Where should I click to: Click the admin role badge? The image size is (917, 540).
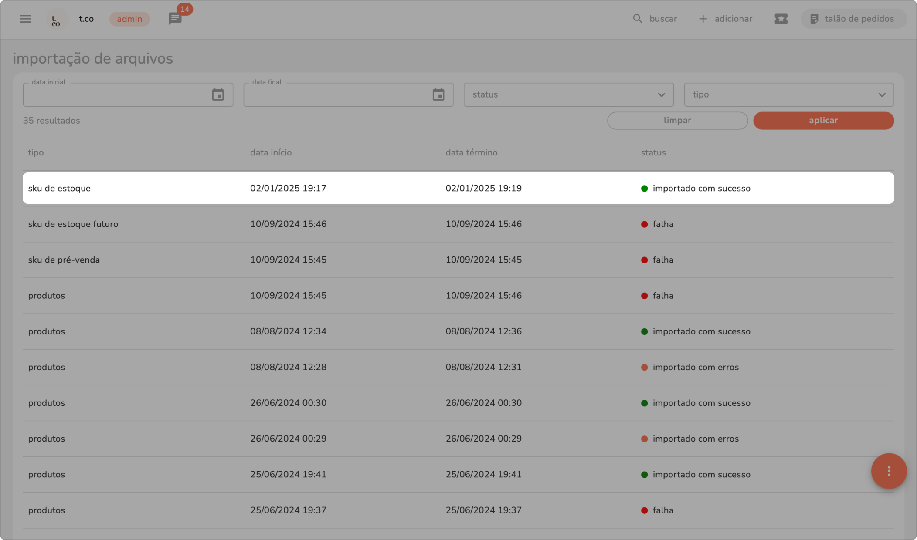(x=129, y=19)
